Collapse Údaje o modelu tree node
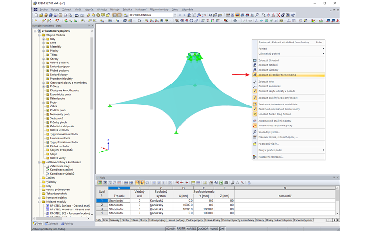 click(x=39, y=35)
